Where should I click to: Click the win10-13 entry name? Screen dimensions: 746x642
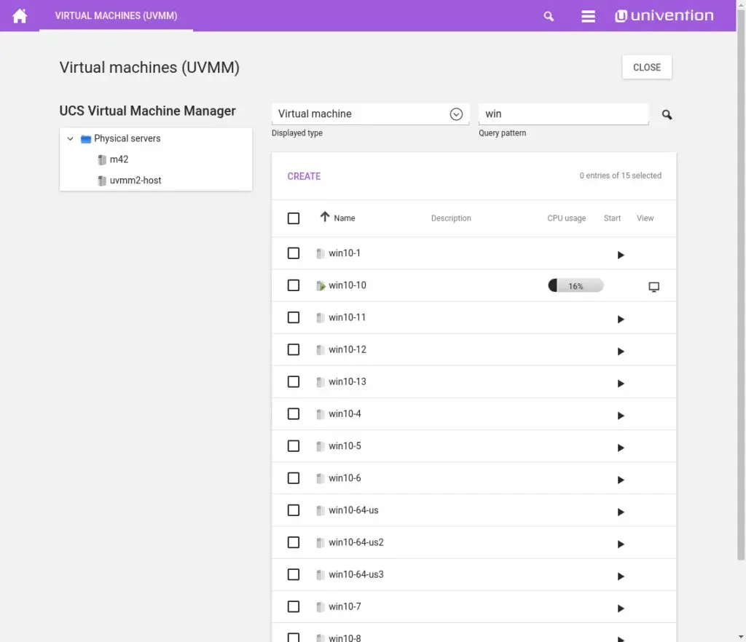[x=348, y=381]
